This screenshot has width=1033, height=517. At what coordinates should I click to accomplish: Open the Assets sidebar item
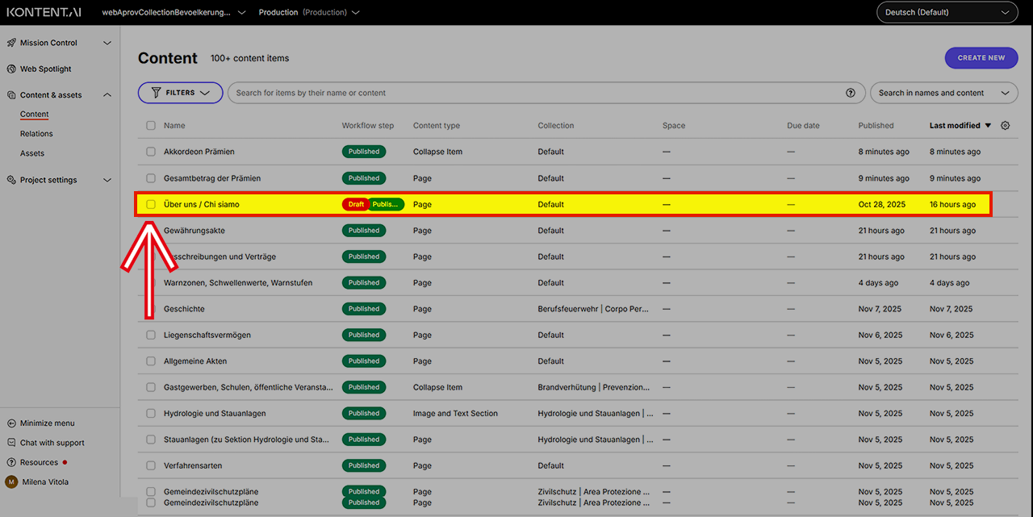[x=32, y=153]
